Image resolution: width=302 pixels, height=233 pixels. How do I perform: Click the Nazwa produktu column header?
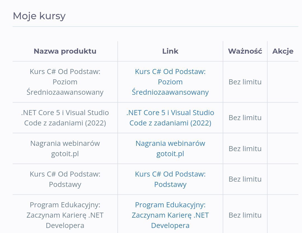pyautogui.click(x=65, y=51)
